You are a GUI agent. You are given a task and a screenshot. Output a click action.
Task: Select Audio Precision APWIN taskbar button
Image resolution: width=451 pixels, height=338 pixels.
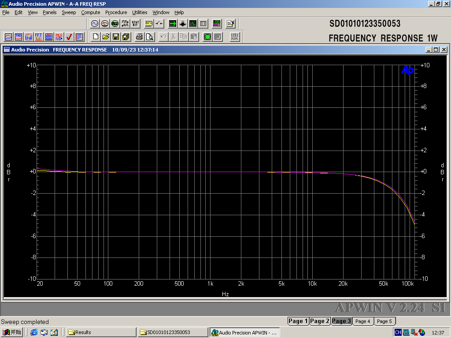(244, 333)
